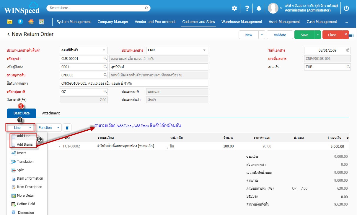The width and height of the screenshot is (357, 215).
Task: Open settings gear in header
Action: 234,8
